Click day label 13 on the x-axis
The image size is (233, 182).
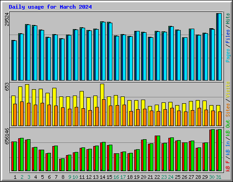[x=96, y=177]
